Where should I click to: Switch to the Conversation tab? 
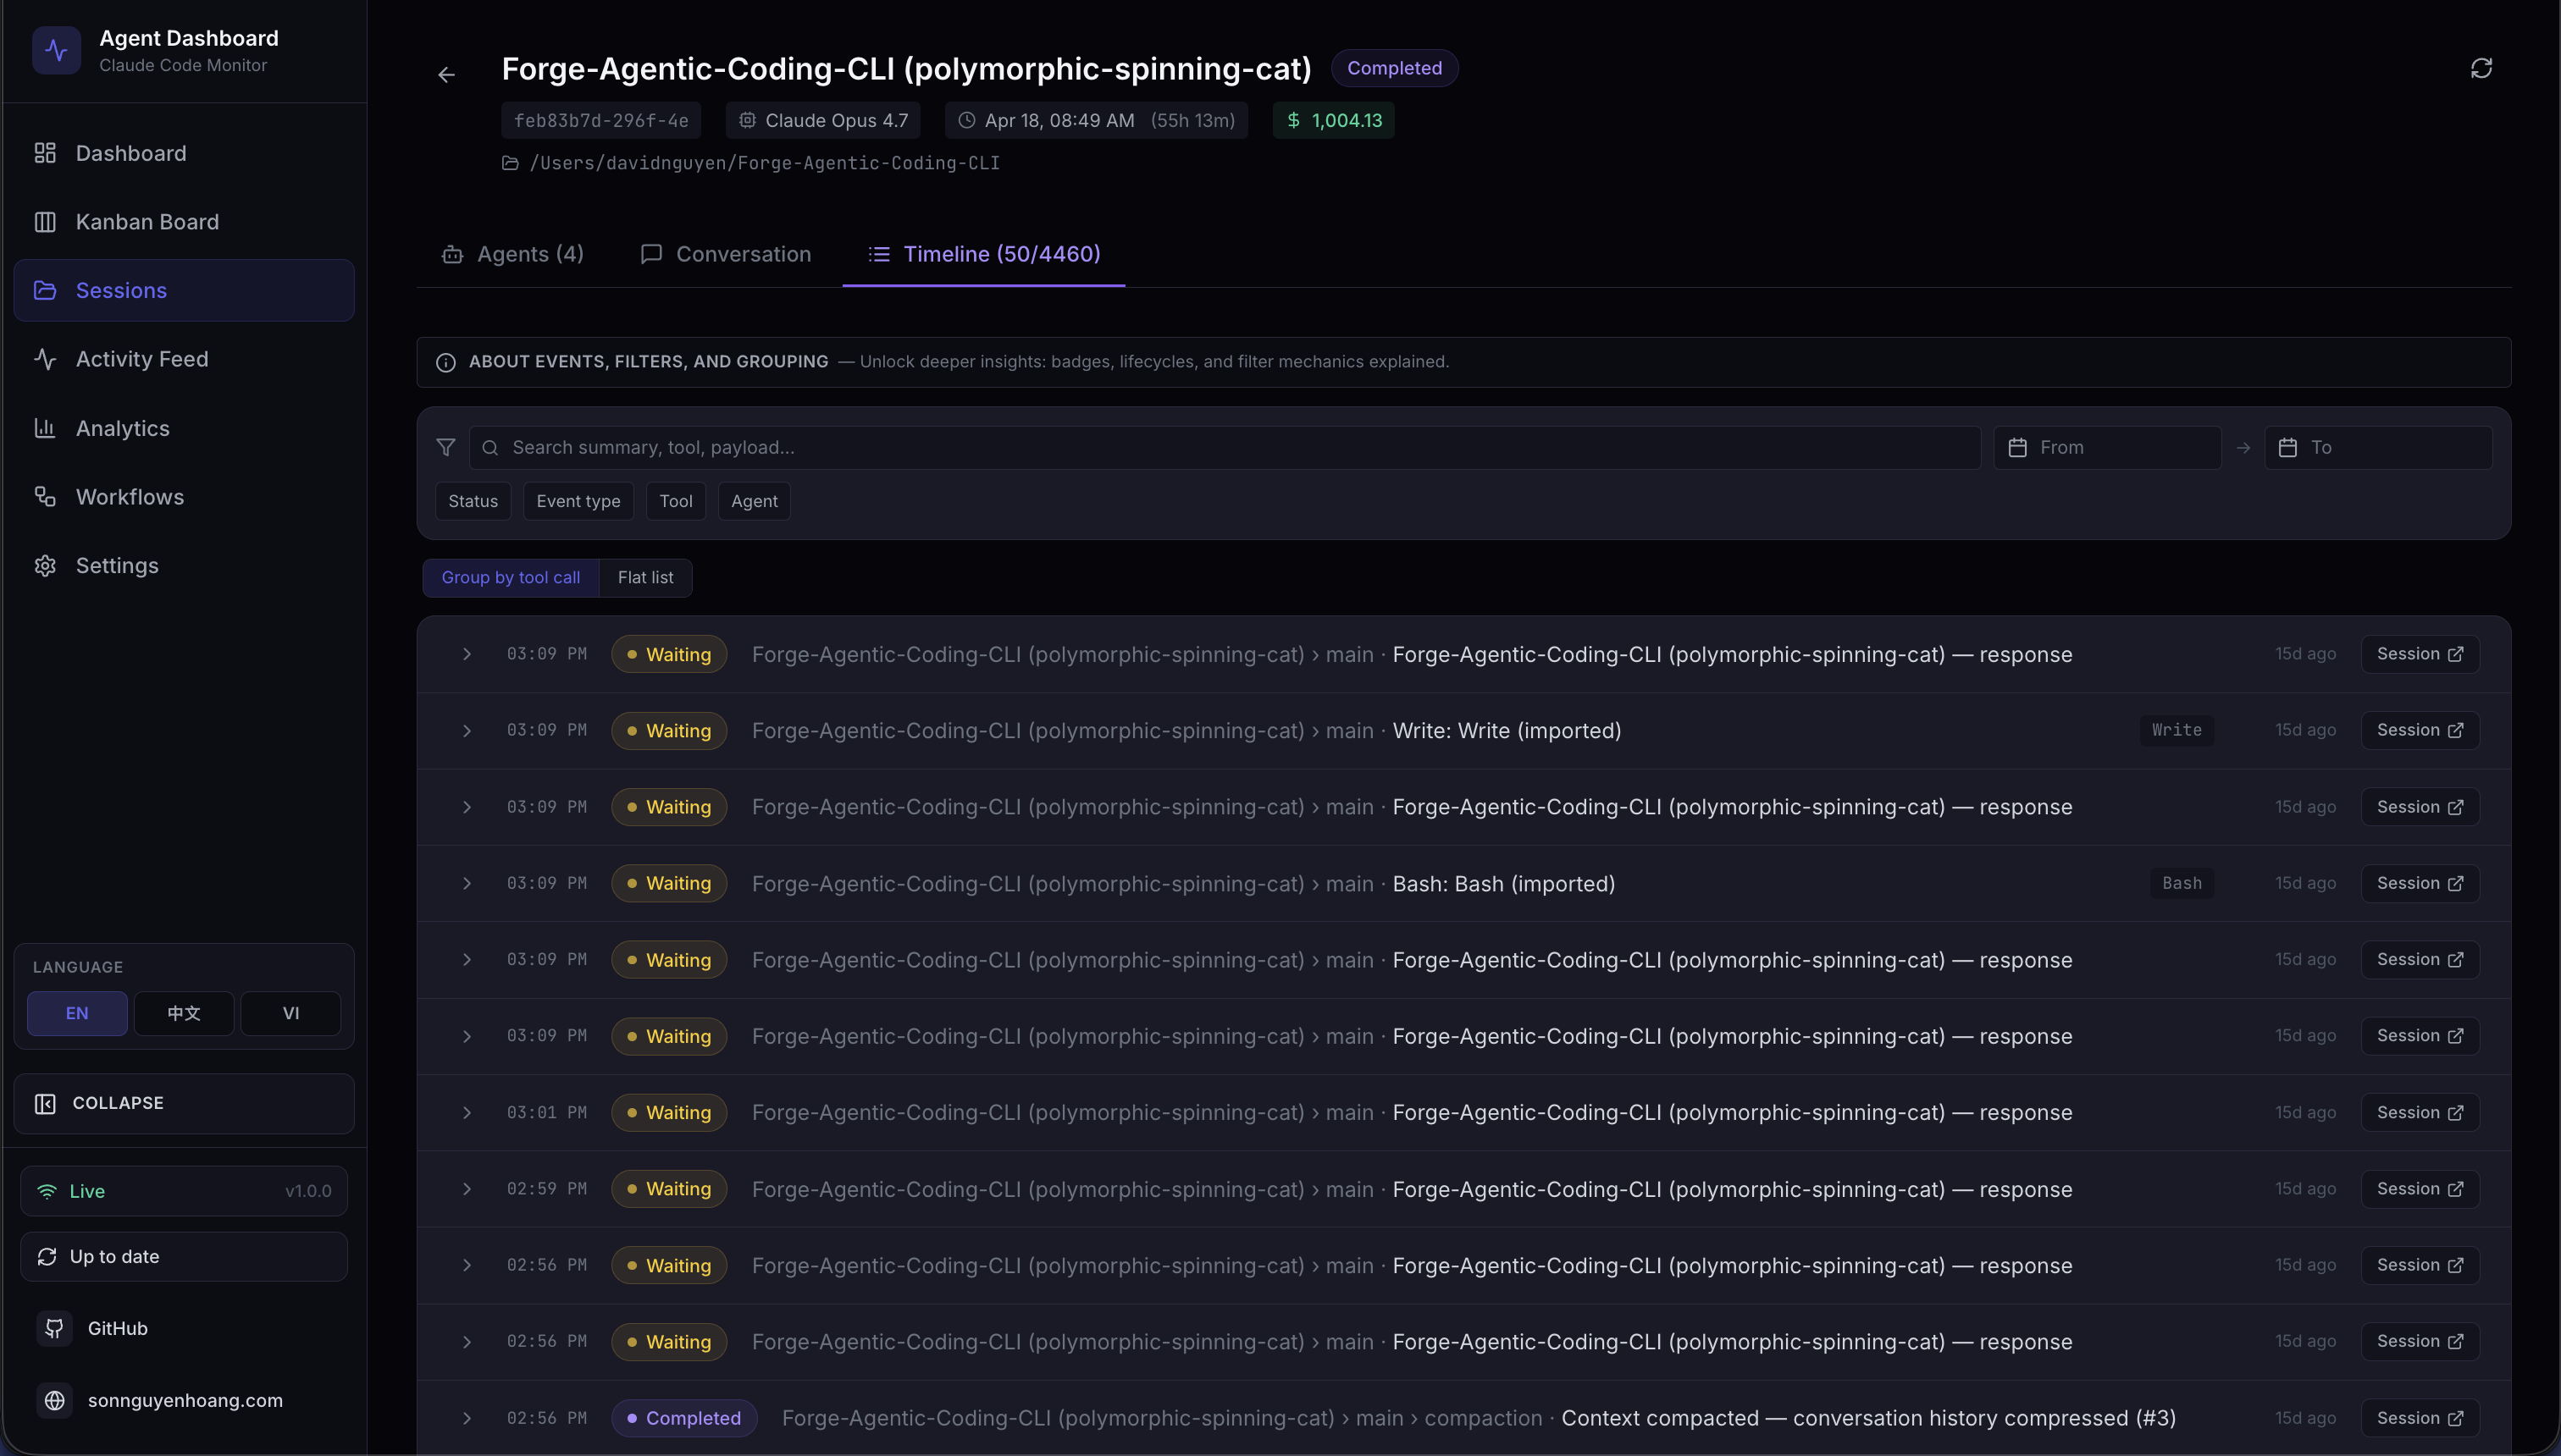click(x=727, y=254)
